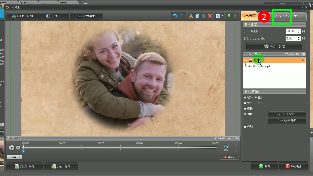This screenshot has width=313, height=176.
Task: Click the イメージ・ギャラリー button
Action: 287,114
